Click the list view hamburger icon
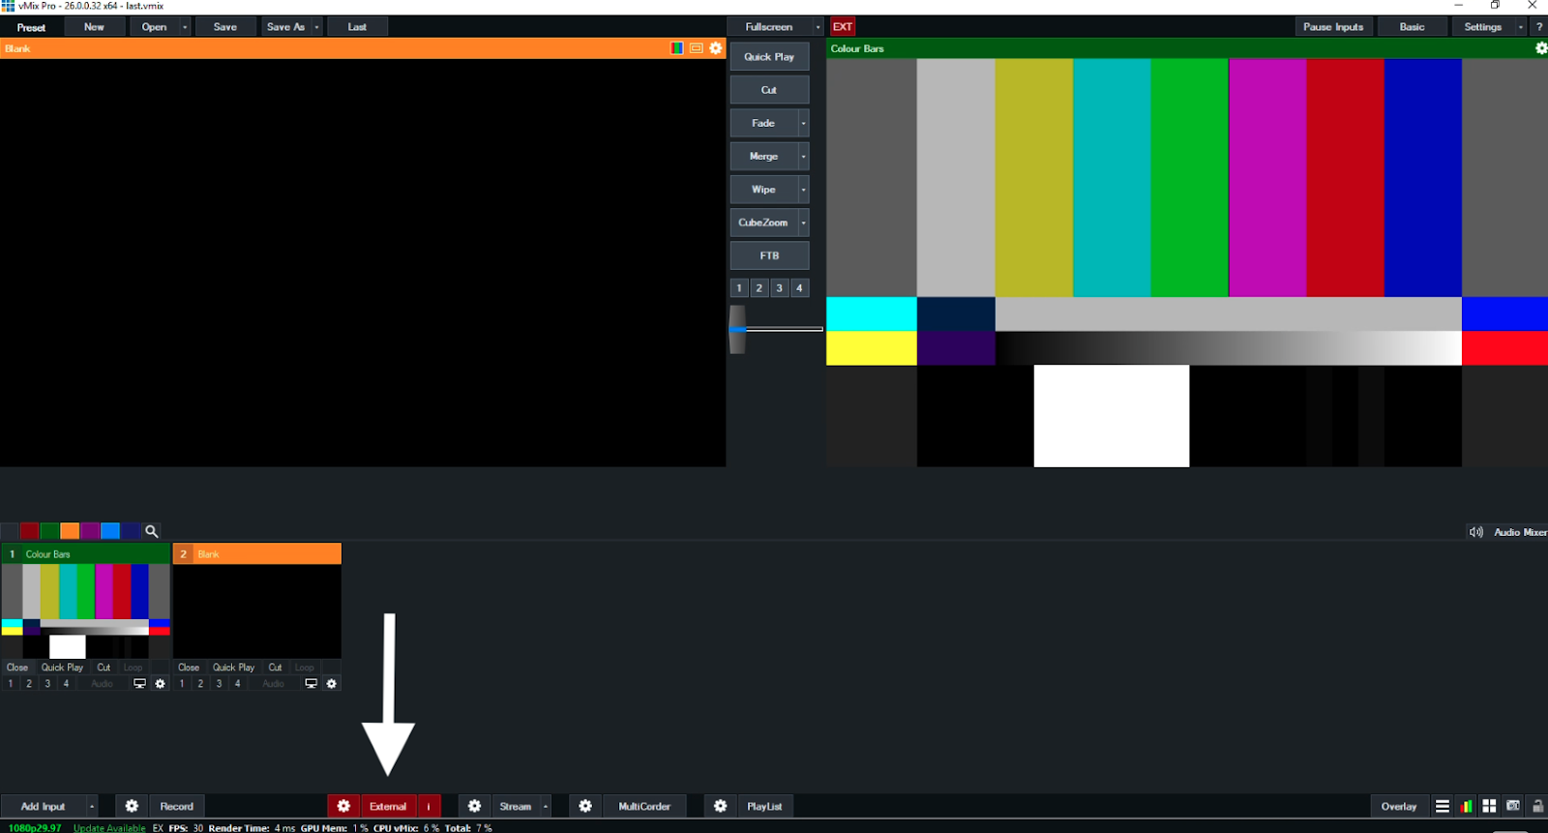The width and height of the screenshot is (1548, 833). pos(1443,806)
